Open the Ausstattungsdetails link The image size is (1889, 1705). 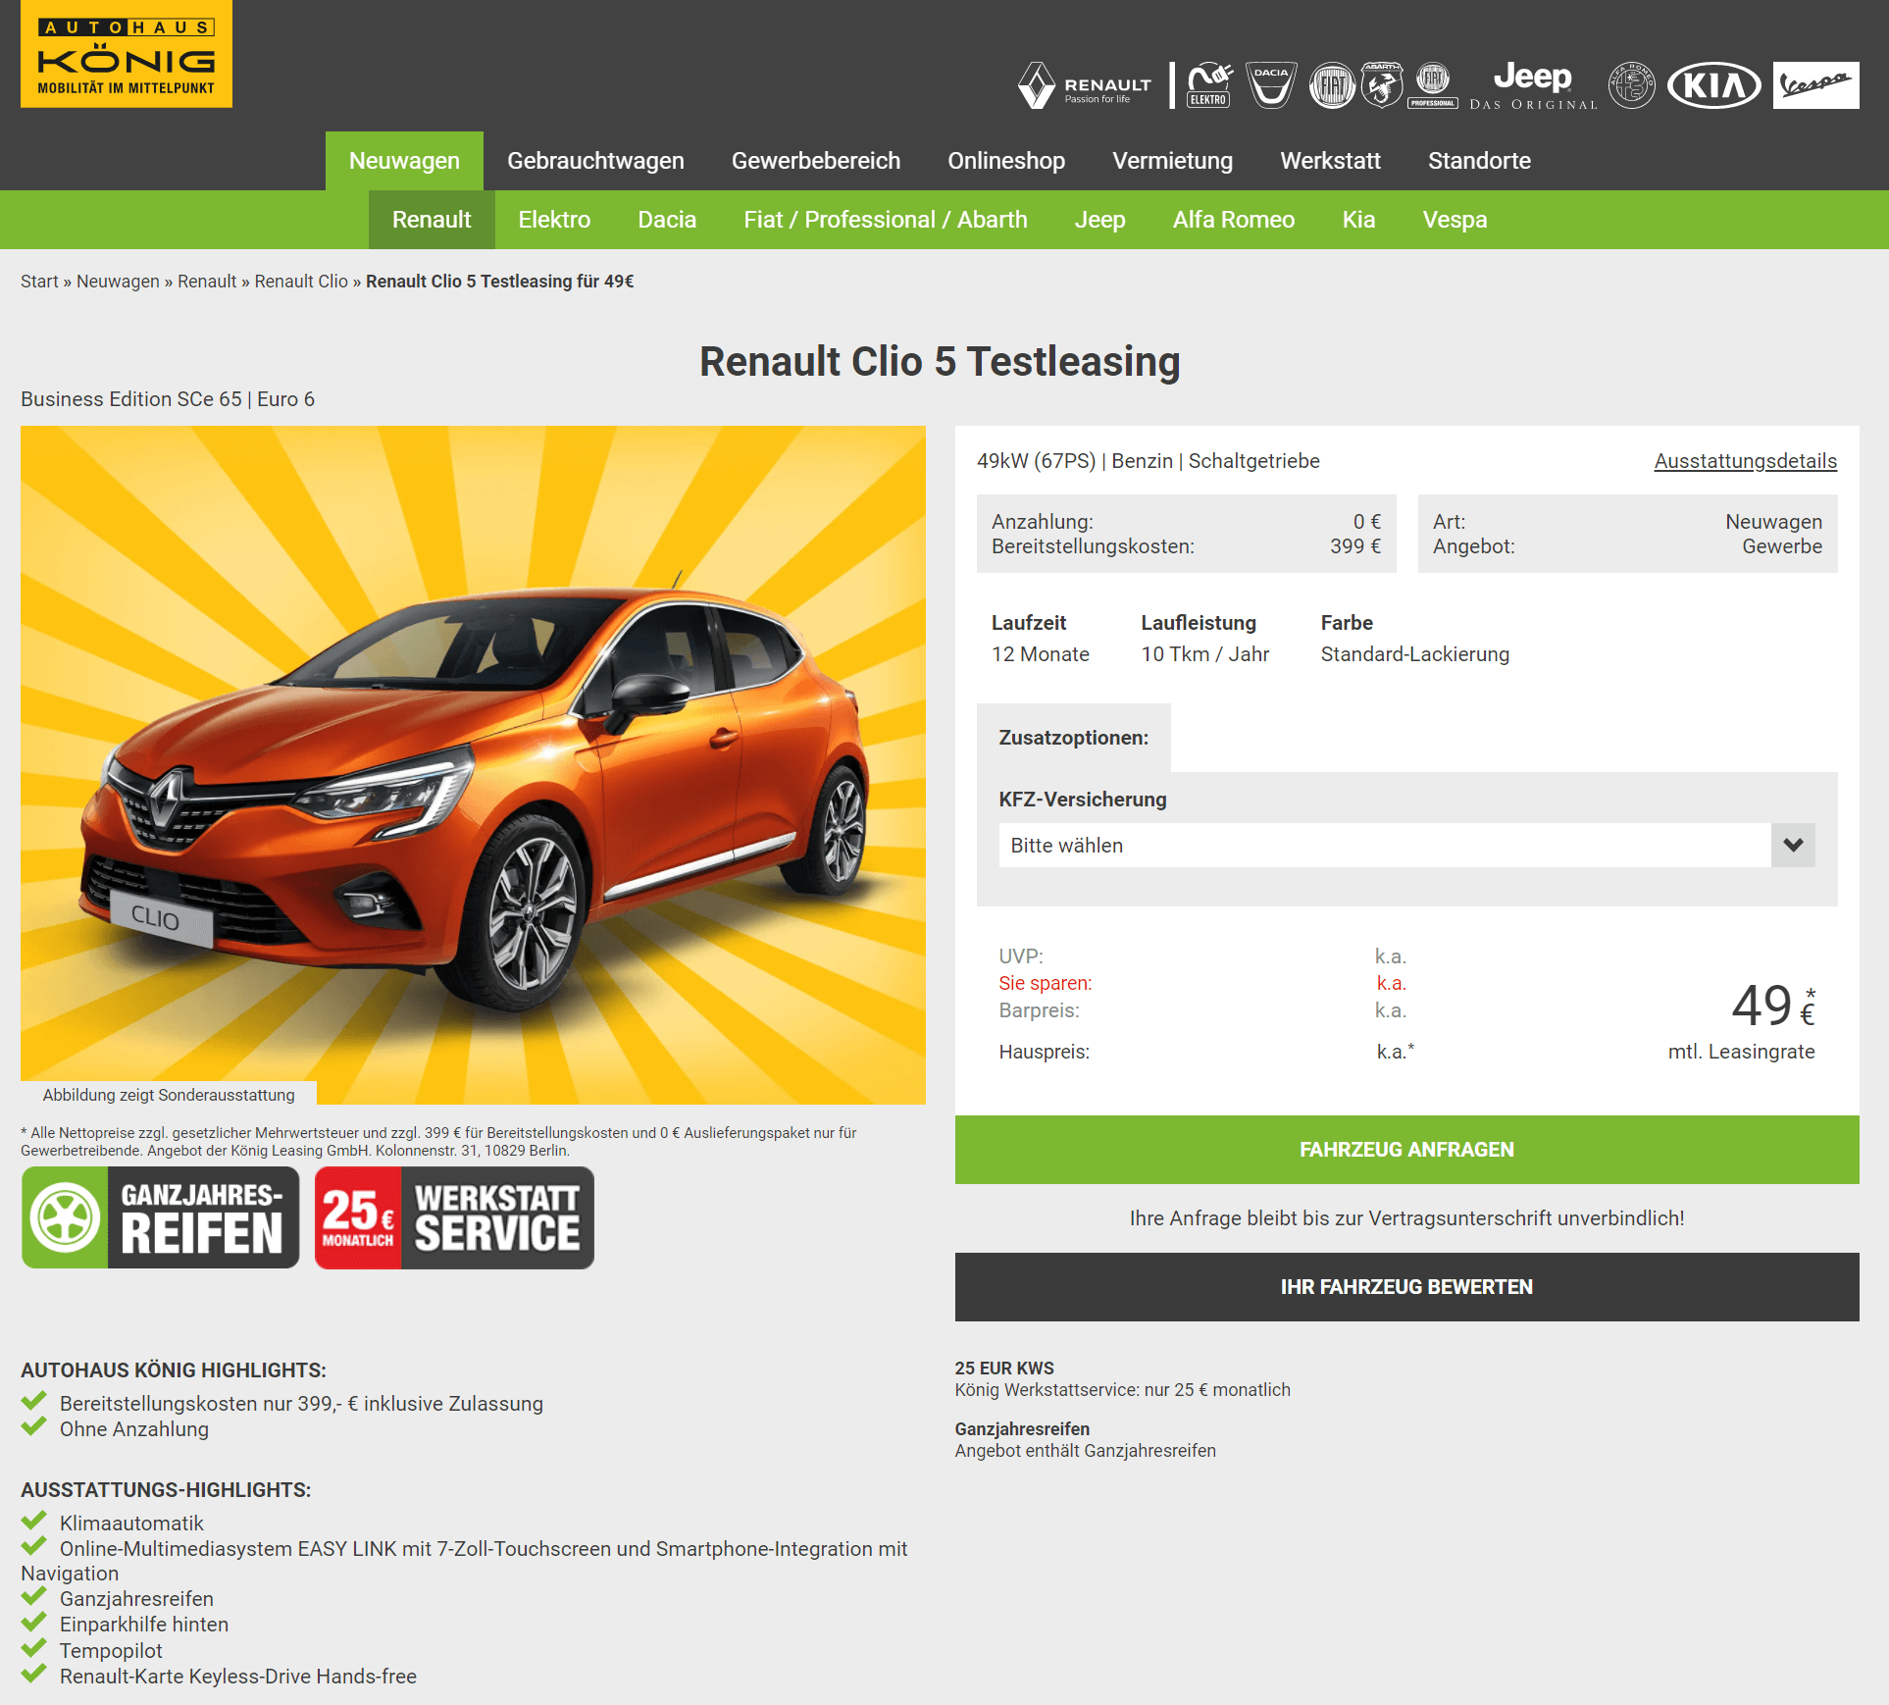pos(1745,461)
